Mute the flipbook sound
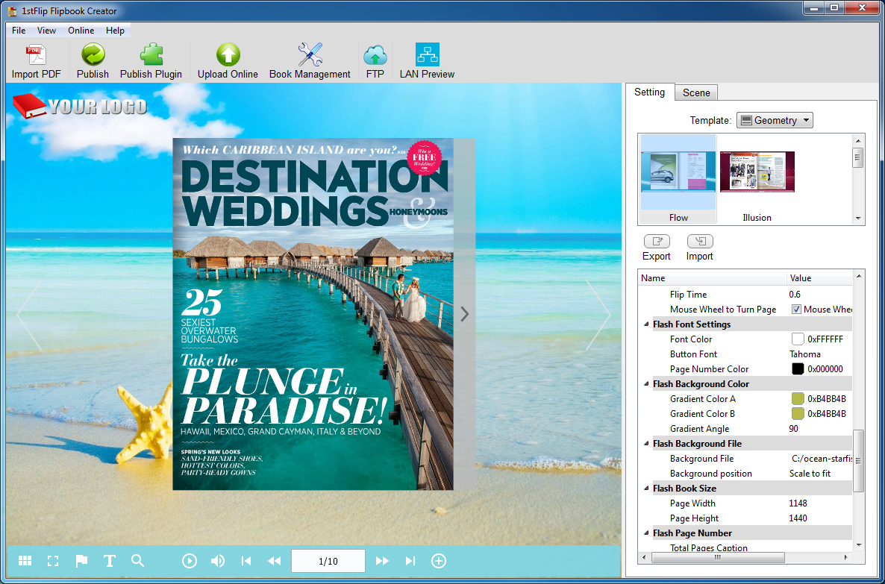This screenshot has height=584, width=885. tap(218, 561)
